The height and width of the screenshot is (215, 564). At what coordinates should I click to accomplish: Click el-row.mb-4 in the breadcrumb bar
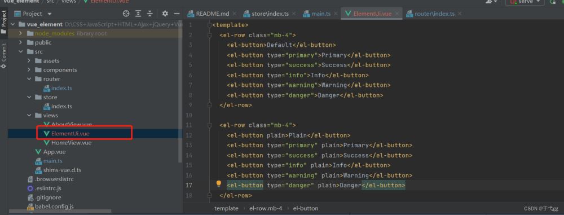pyautogui.click(x=266, y=208)
